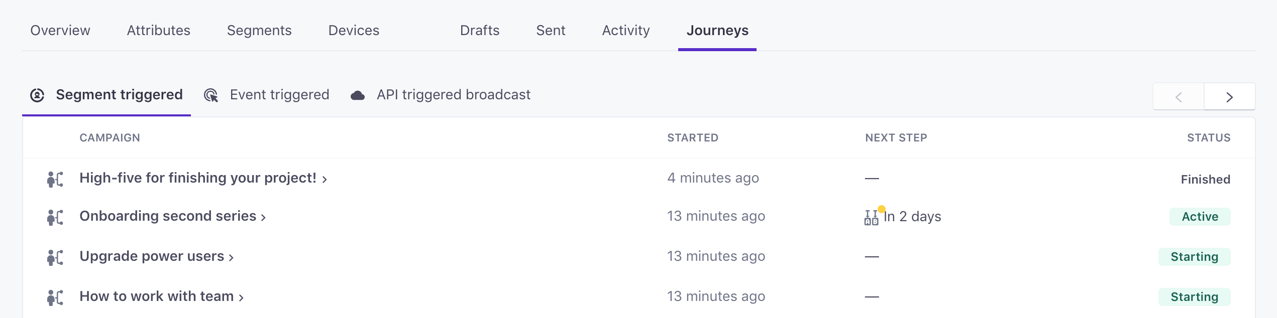
Task: Go to previous page with left arrow
Action: [x=1179, y=97]
